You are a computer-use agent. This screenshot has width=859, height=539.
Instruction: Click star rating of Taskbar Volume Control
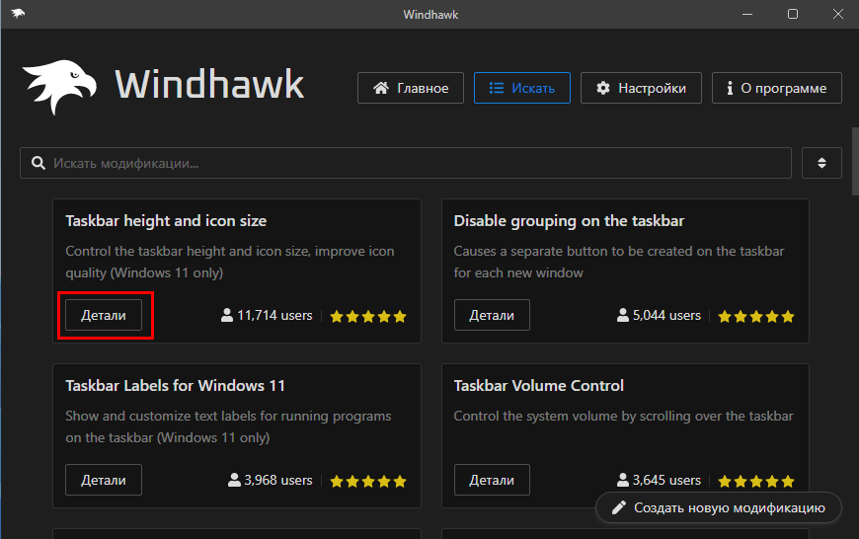[756, 481]
